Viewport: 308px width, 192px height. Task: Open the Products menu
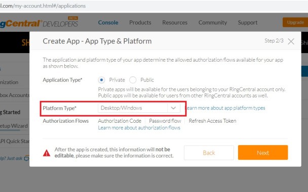tap(140, 23)
